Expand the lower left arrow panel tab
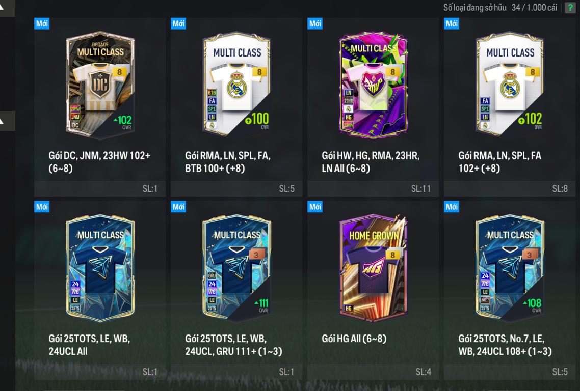Viewport: 580px width, 391px height. 7,121
